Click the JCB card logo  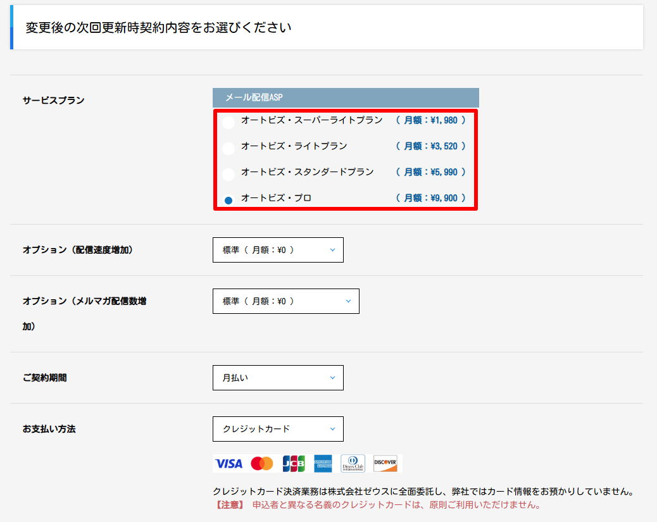294,464
